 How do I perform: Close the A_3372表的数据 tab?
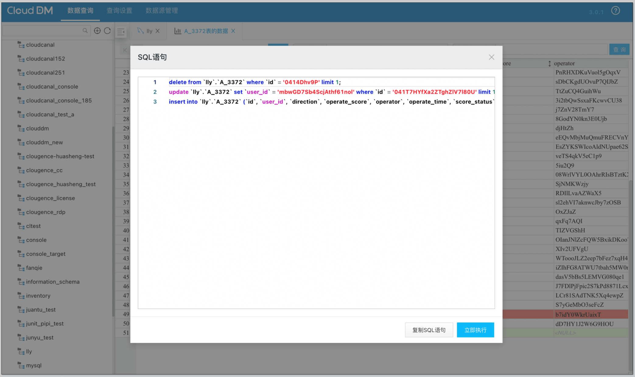[233, 31]
